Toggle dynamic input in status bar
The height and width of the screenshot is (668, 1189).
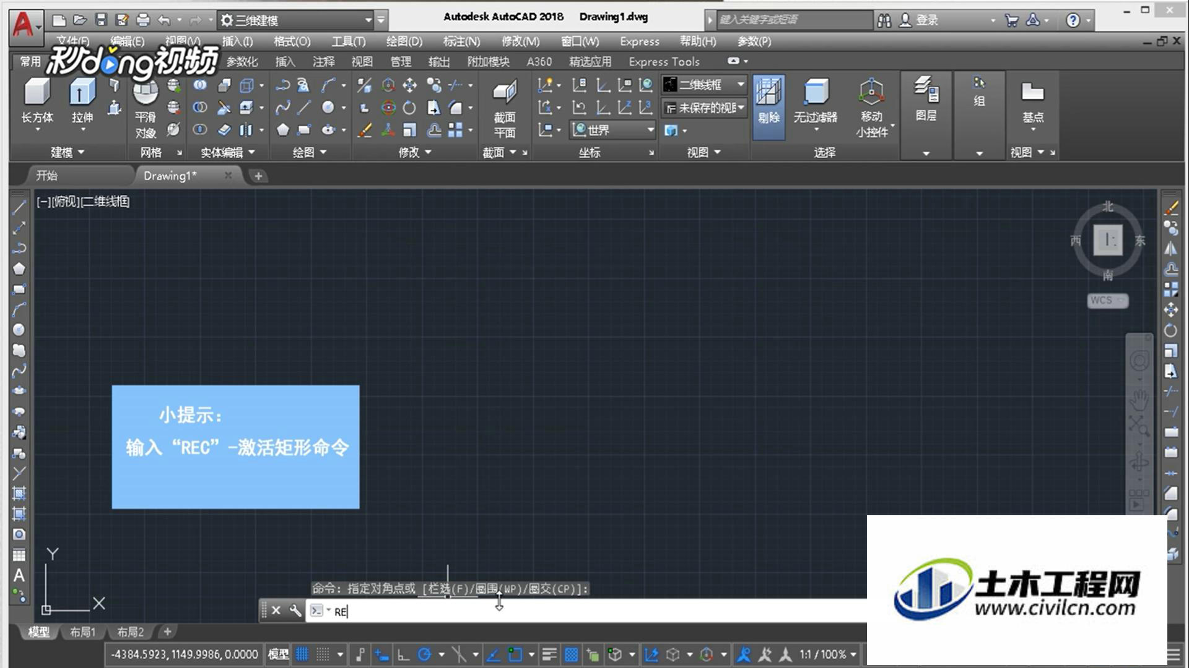[382, 654]
